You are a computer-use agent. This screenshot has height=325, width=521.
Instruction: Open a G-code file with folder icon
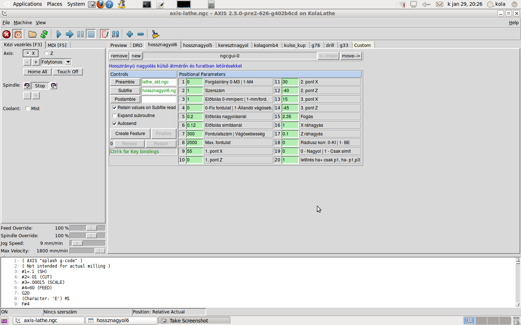(x=33, y=34)
